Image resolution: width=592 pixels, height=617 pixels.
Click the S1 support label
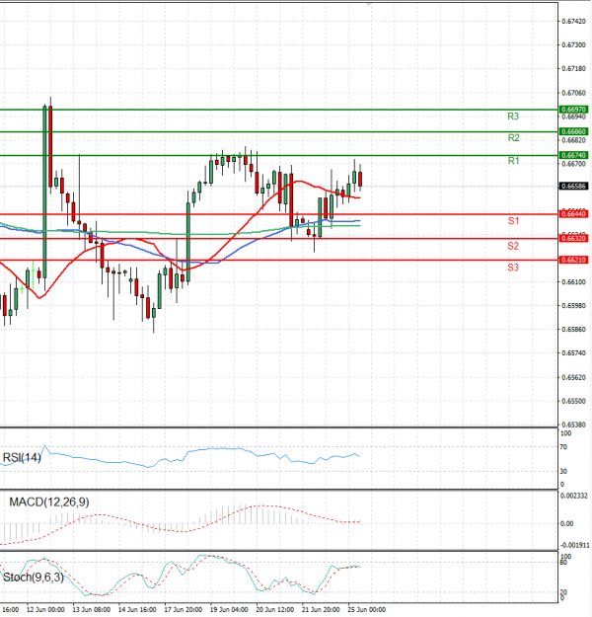(x=513, y=221)
